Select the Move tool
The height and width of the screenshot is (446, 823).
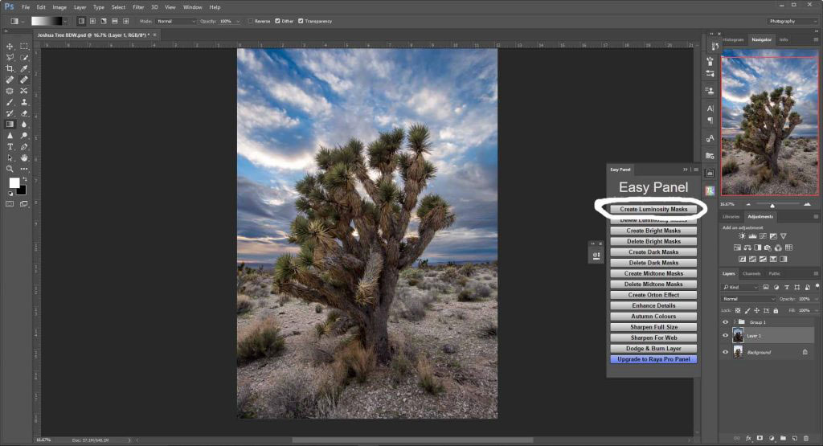tap(10, 47)
